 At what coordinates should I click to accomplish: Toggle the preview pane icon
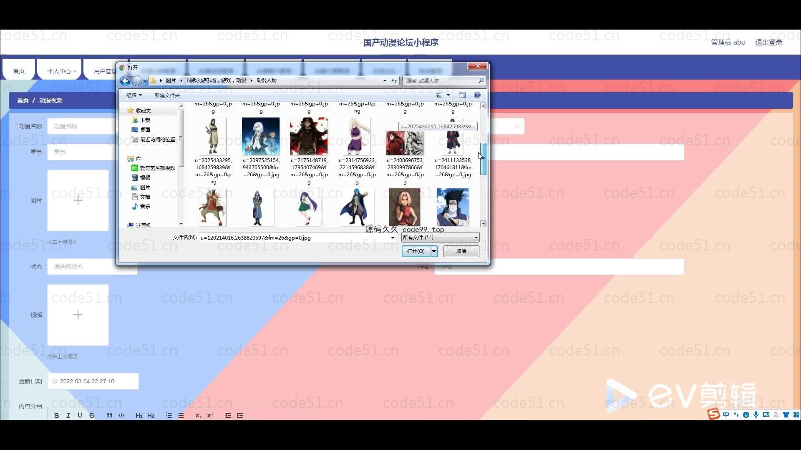(x=462, y=95)
